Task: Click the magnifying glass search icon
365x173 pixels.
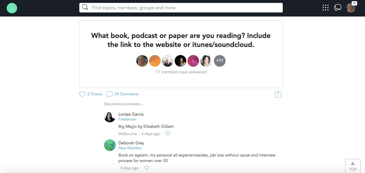Action: pos(85,7)
